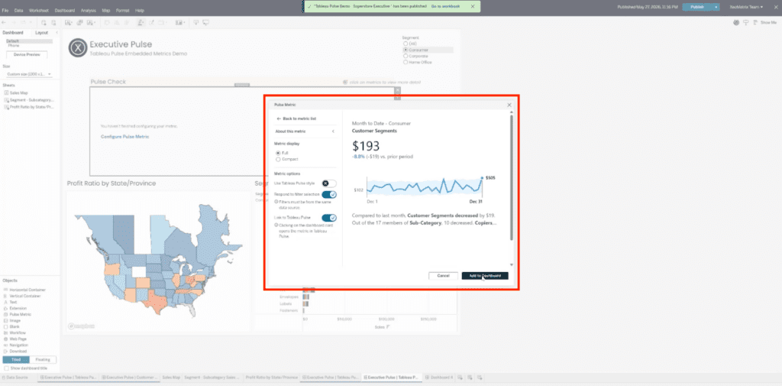Viewport: 782px width, 386px height.
Task: Select the Vertical Container object
Action: point(22,296)
